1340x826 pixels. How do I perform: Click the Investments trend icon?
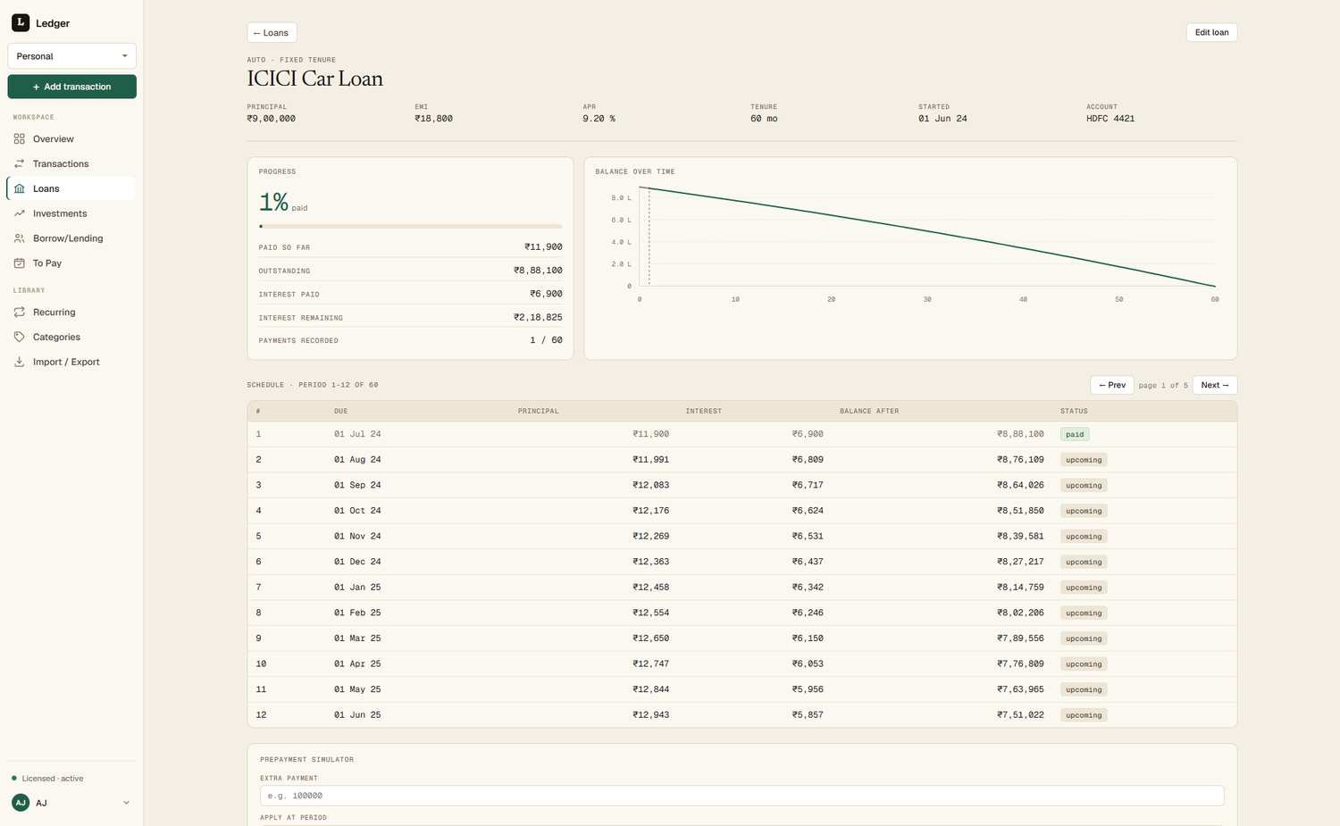pos(20,213)
